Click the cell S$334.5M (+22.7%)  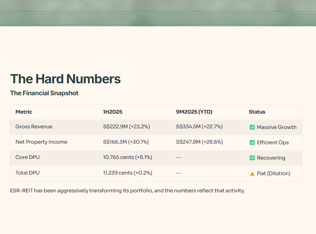tap(199, 127)
